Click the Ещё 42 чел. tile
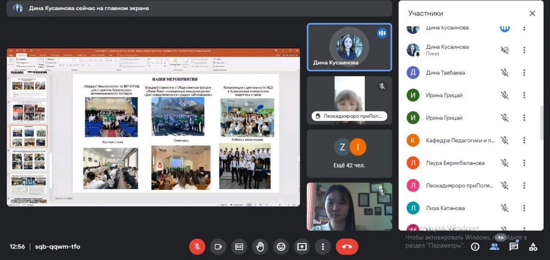Image resolution: width=550 pixels, height=260 pixels. coord(349,154)
